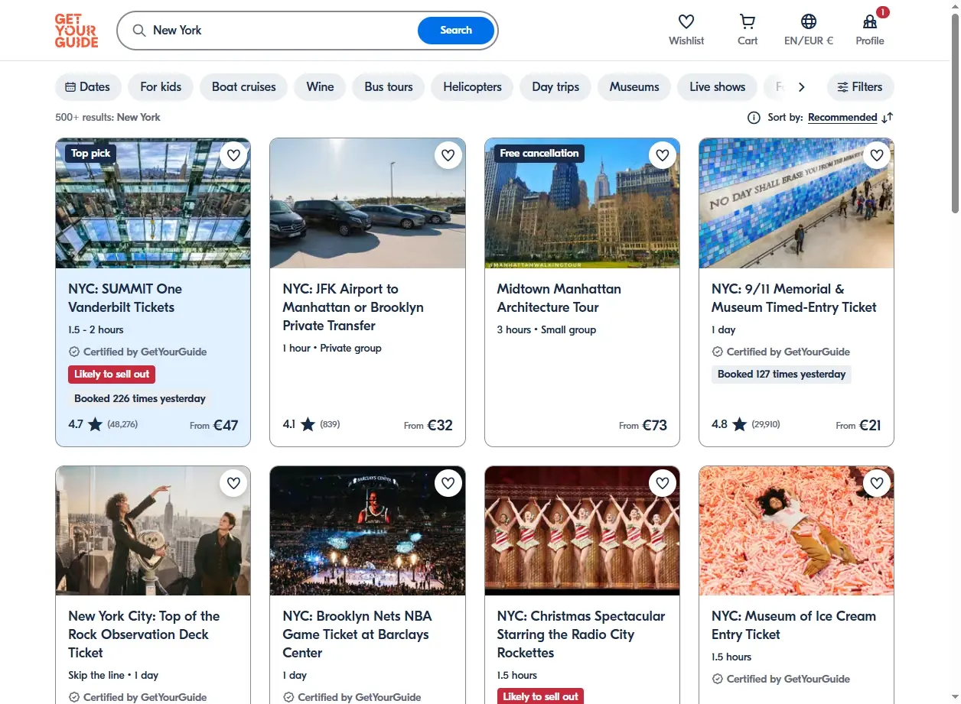Screen dimensions: 961x704
Task: Open the EN/EUR language globe icon
Action: click(809, 21)
